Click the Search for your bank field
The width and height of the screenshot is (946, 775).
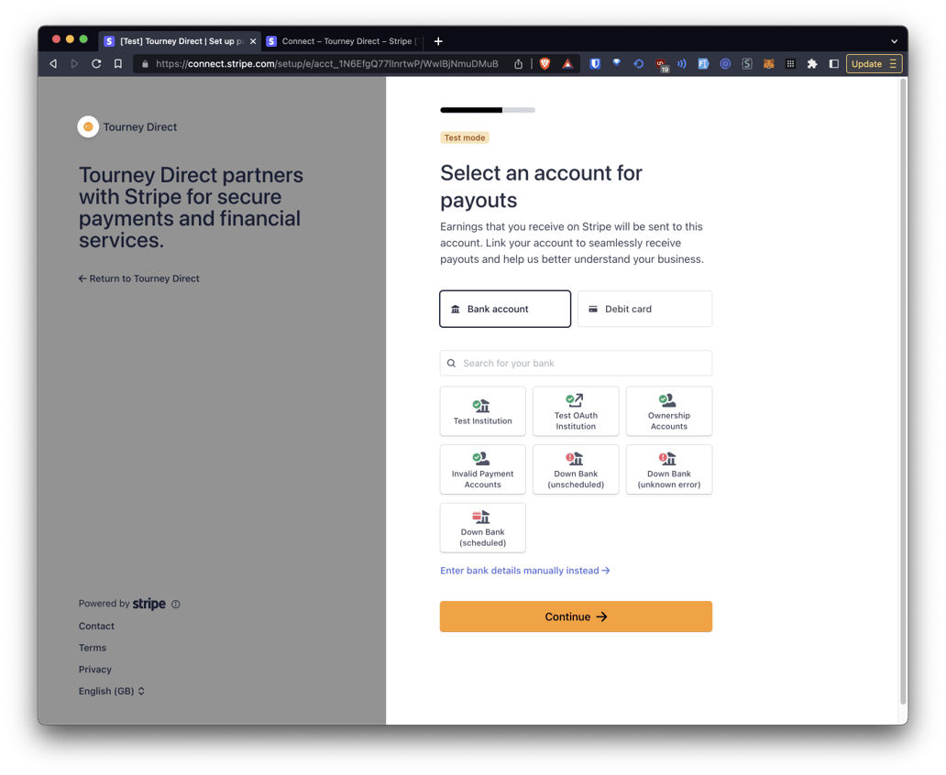[x=576, y=363]
